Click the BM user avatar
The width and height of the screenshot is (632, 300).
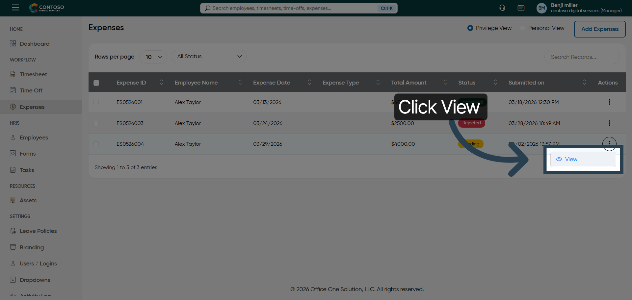[x=541, y=8]
